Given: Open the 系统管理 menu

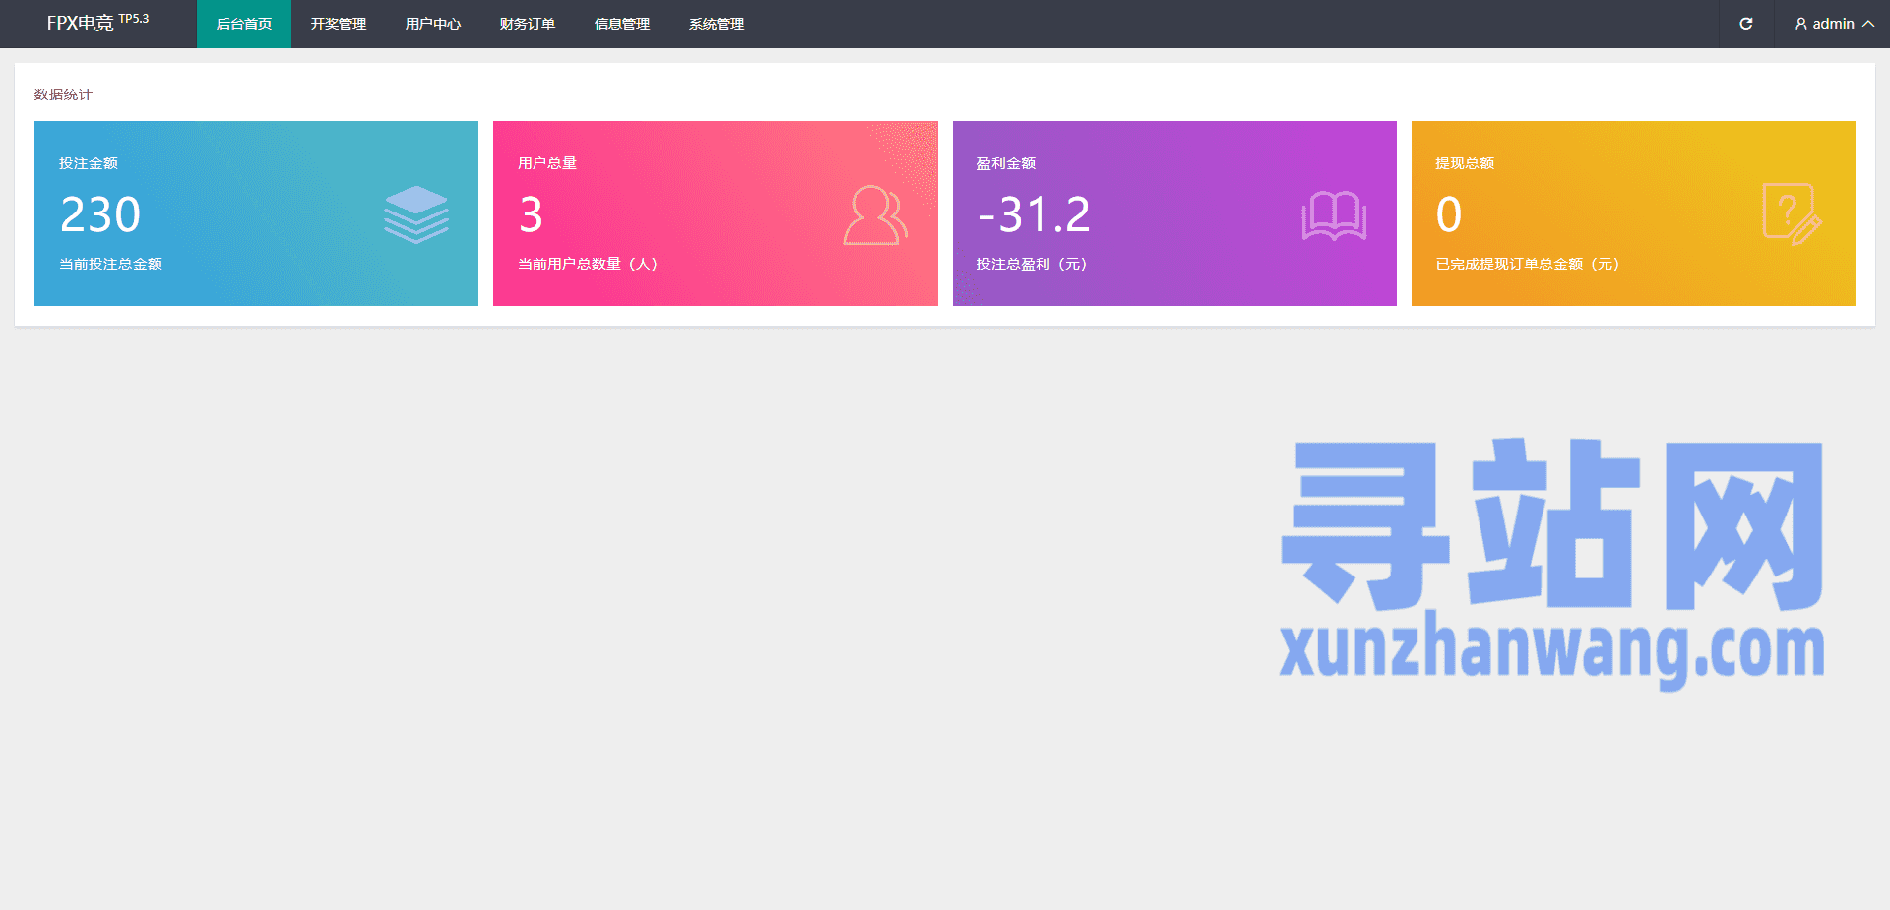Looking at the screenshot, I should pos(717,24).
